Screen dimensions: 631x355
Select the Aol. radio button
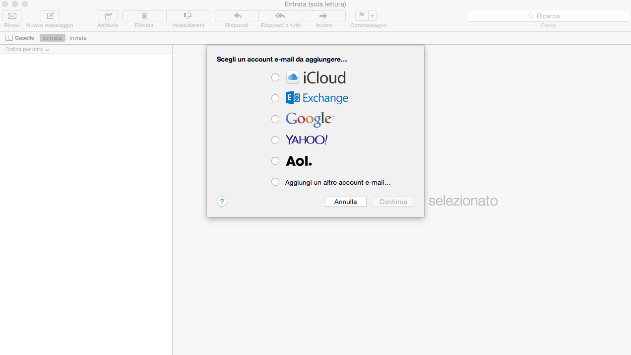(x=275, y=161)
